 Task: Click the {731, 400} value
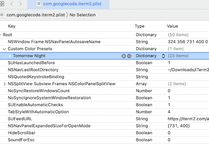(x=179, y=126)
